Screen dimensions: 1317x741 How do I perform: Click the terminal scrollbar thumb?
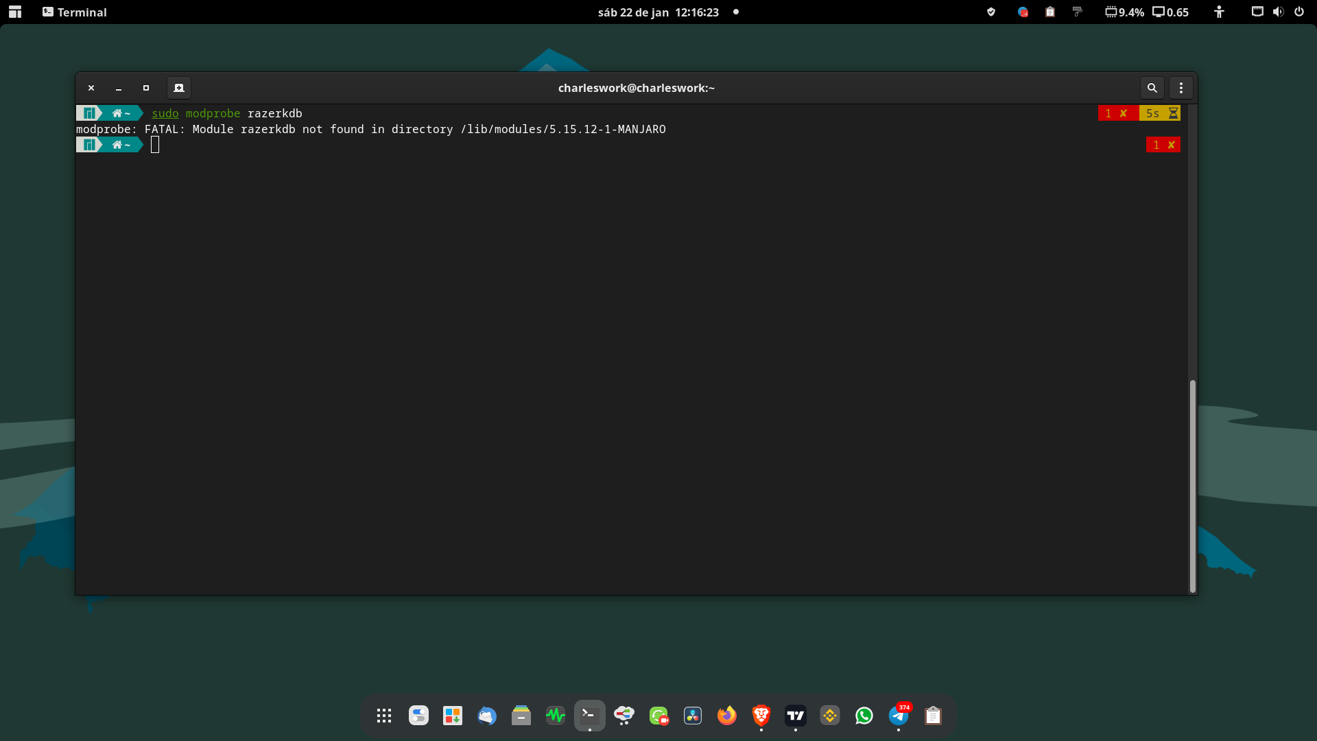point(1192,486)
